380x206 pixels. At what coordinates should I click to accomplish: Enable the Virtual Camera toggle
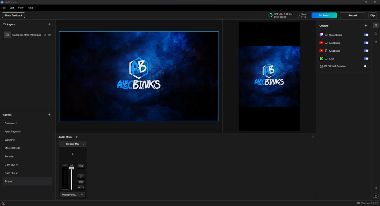(366, 66)
